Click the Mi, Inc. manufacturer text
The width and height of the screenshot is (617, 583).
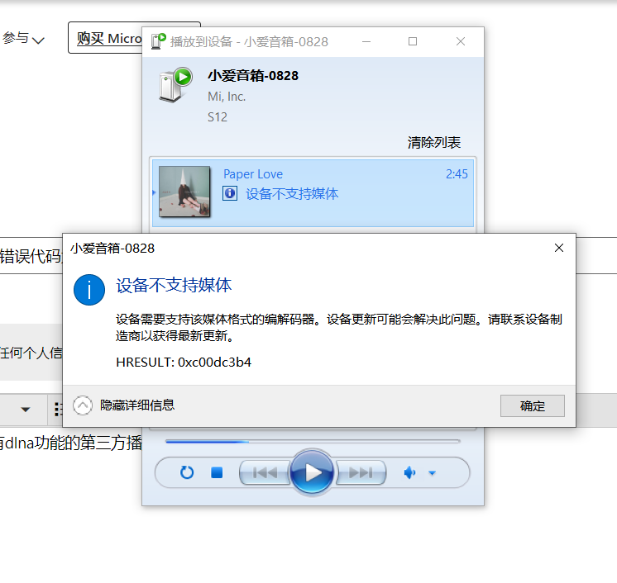tap(227, 97)
